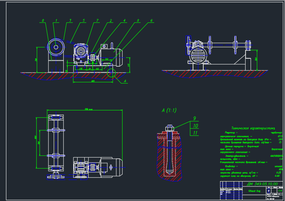Click part callout number 3
285x201 pixels.
pyautogui.click(x=70, y=20)
